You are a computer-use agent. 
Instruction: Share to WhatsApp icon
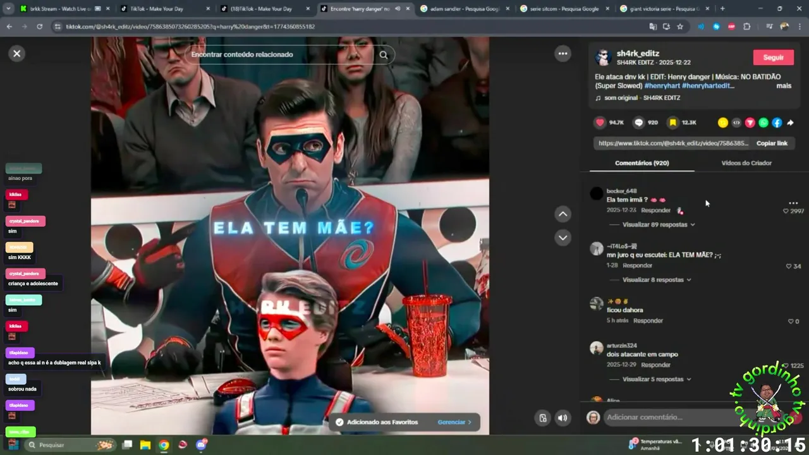tap(763, 123)
